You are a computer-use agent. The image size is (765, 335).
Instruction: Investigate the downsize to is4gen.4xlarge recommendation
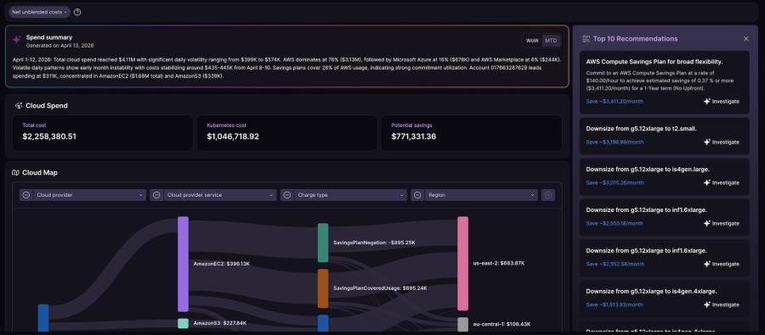pyautogui.click(x=721, y=304)
